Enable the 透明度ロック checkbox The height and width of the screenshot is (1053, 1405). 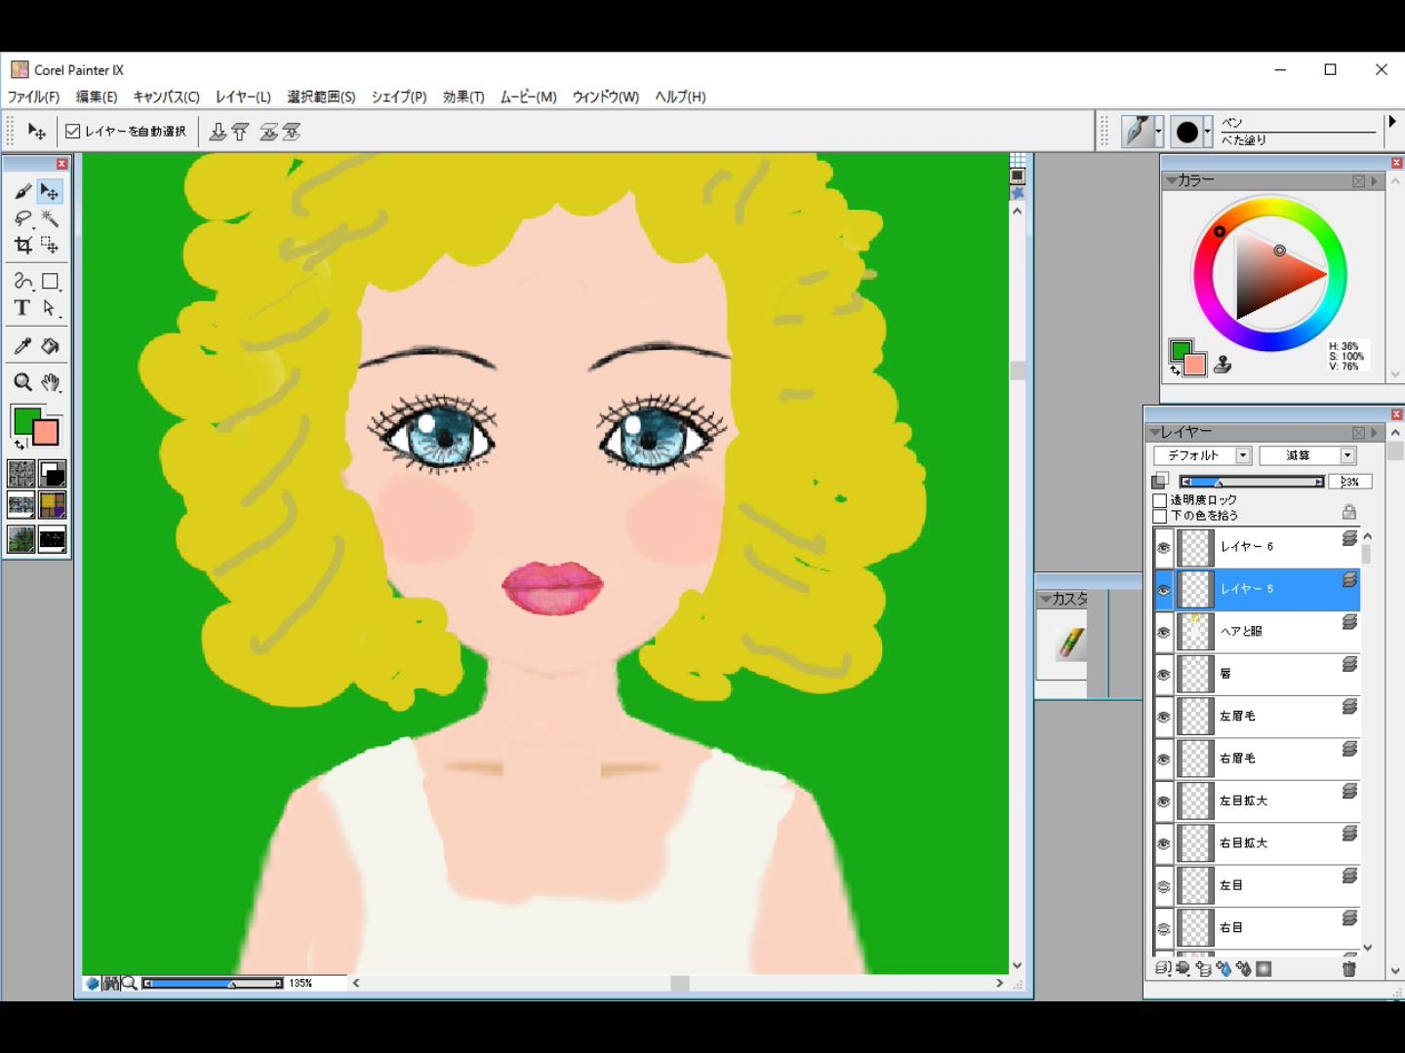(1160, 500)
